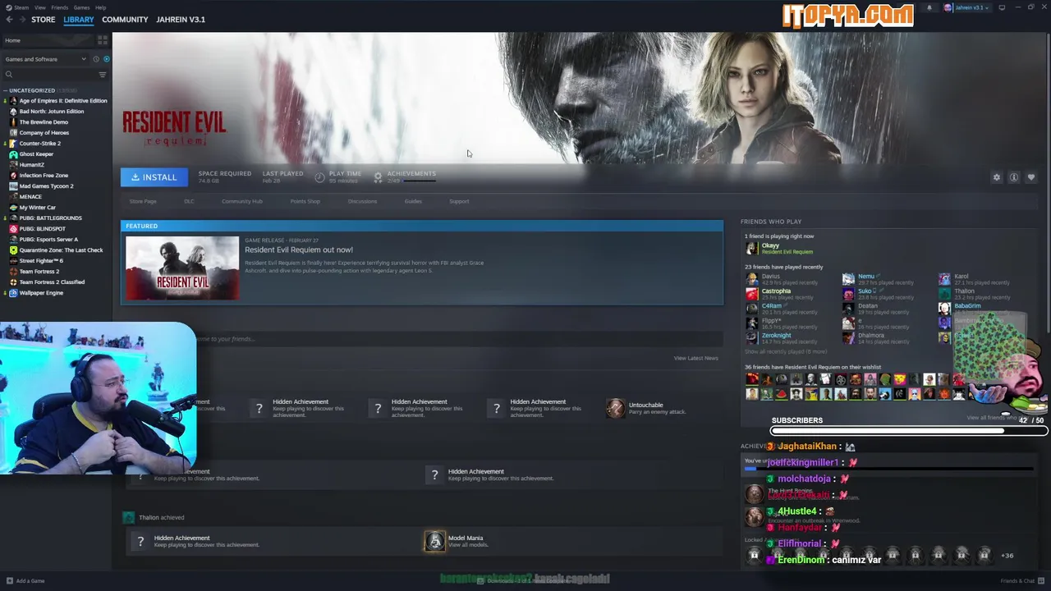The image size is (1051, 591).
Task: Collapse the Uncategorized section
Action: (x=5, y=90)
